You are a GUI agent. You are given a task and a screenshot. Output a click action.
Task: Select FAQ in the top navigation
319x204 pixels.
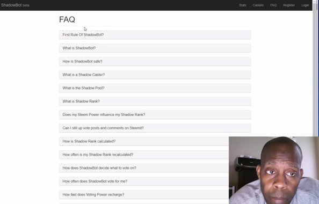pyautogui.click(x=273, y=5)
